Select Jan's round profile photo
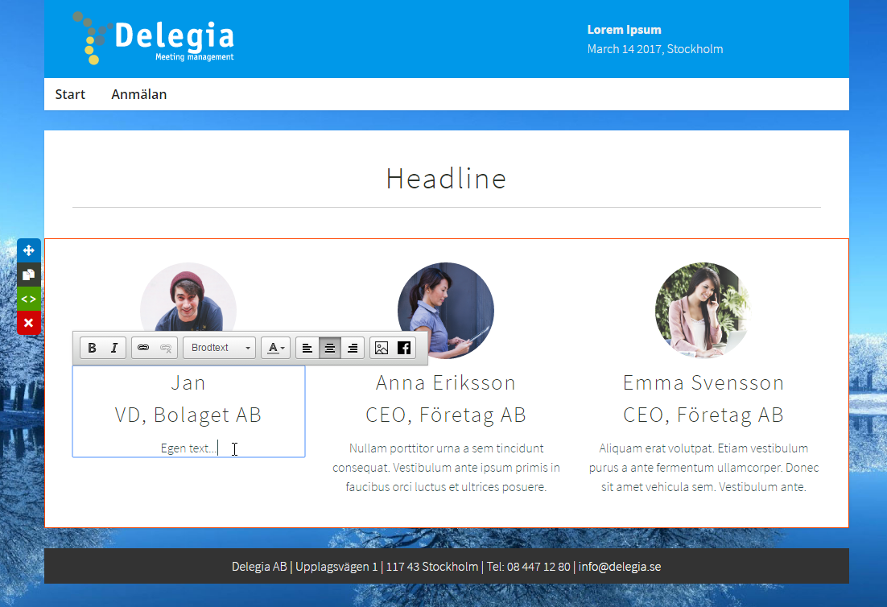887x607 pixels. coord(188,297)
